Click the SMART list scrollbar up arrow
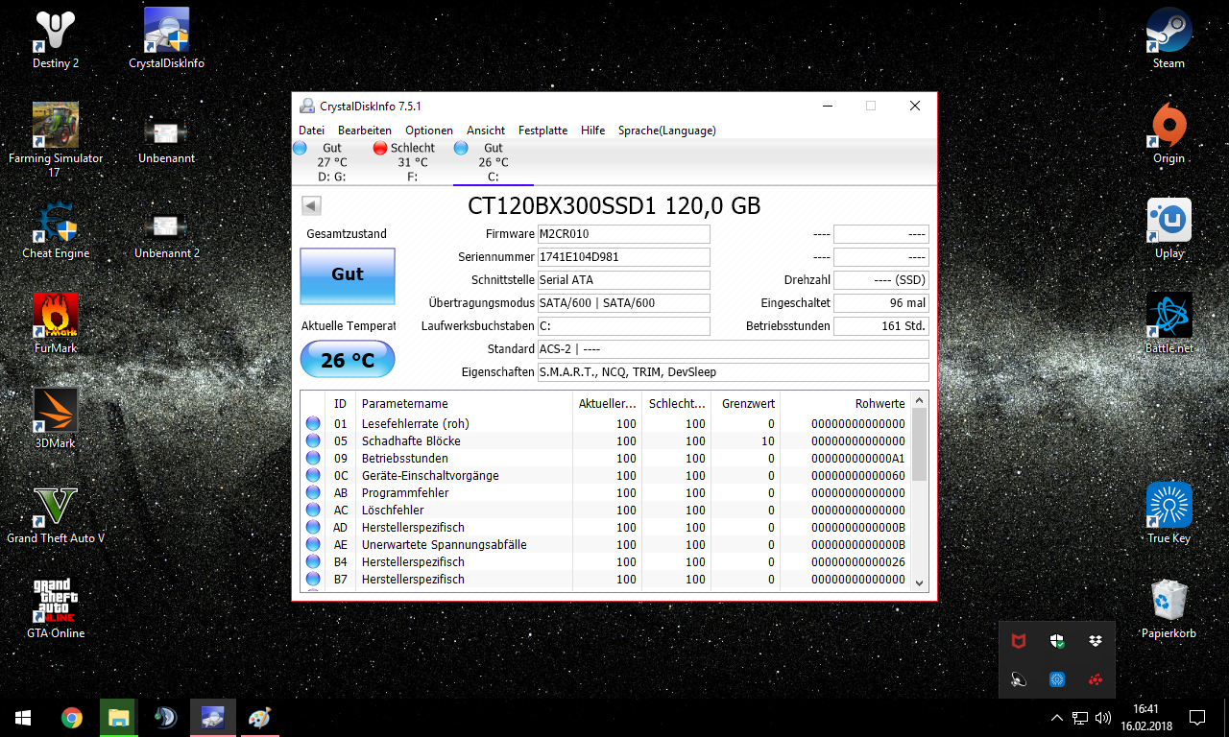The height and width of the screenshot is (737, 1229). pyautogui.click(x=920, y=400)
